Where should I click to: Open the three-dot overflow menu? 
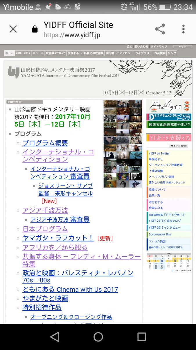[x=183, y=29]
